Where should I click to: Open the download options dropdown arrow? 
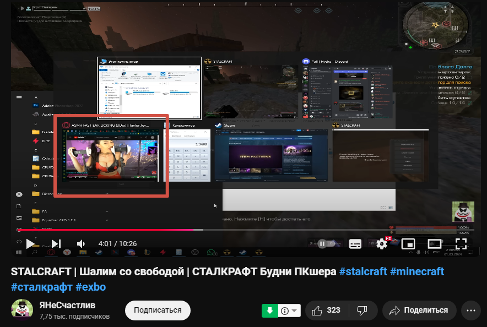(294, 310)
